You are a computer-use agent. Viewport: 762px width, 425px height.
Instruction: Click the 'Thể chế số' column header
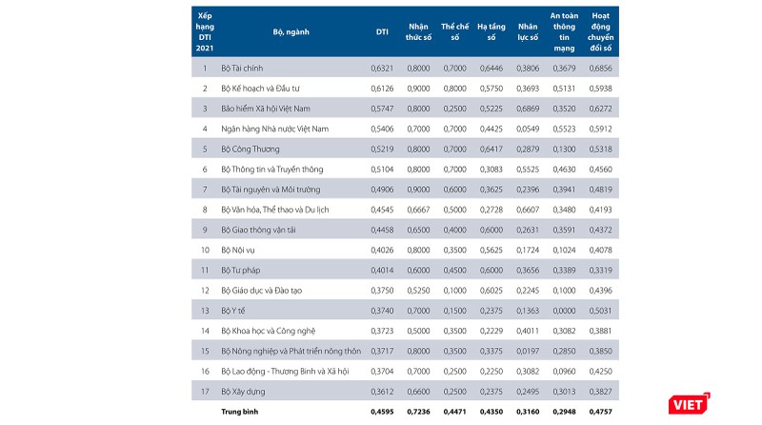pos(455,31)
